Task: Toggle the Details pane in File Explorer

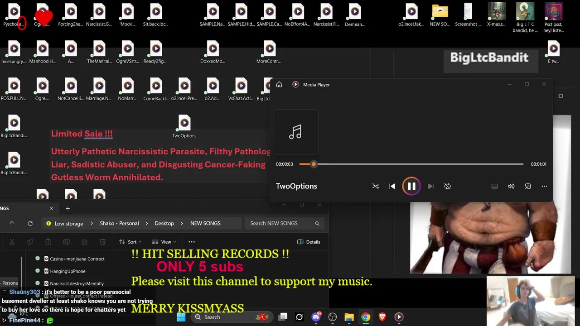Action: [x=309, y=242]
